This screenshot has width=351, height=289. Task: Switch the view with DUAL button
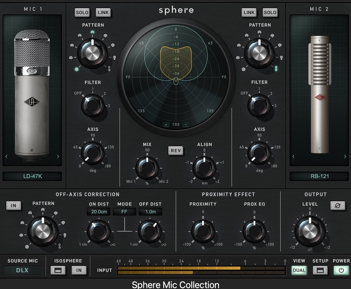299,270
